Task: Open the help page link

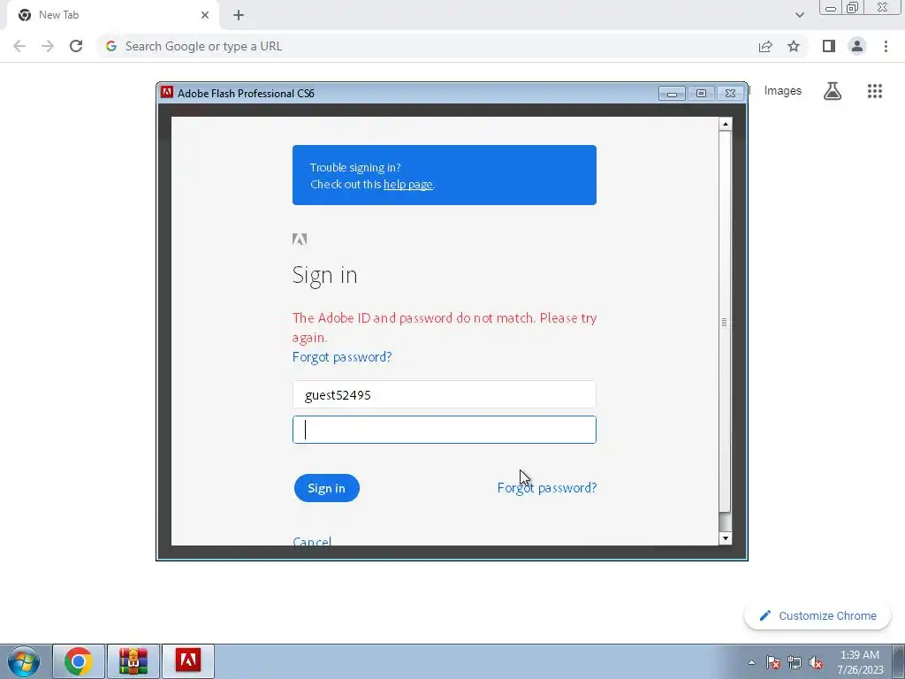Action: point(407,184)
